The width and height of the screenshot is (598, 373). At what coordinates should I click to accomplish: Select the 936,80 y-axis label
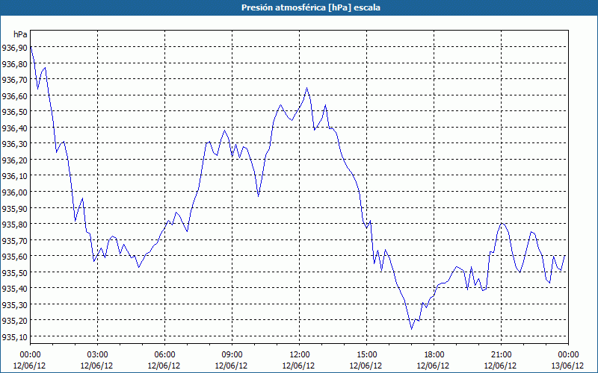coord(14,63)
